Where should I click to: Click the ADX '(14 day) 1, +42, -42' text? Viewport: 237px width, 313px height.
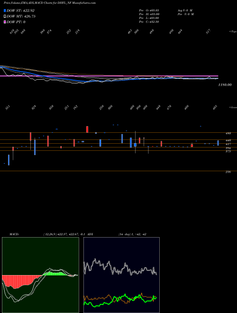(x=132, y=234)
